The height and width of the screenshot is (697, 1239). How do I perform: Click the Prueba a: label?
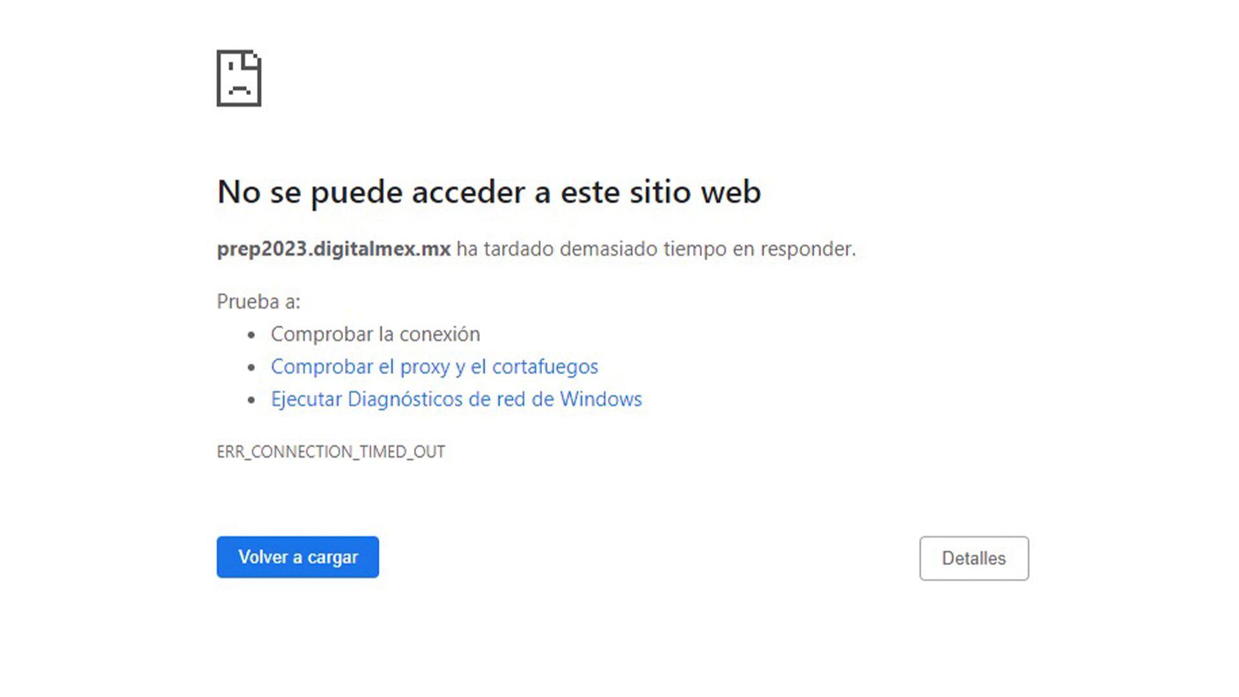259,301
